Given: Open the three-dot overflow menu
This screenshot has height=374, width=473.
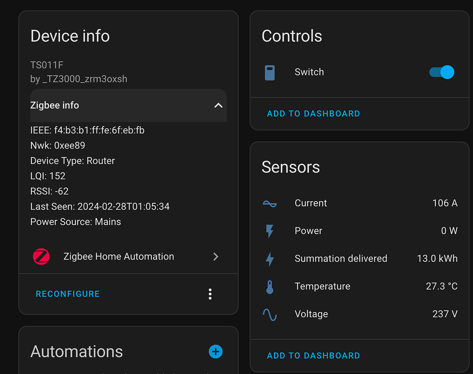Looking at the screenshot, I should pyautogui.click(x=210, y=294).
